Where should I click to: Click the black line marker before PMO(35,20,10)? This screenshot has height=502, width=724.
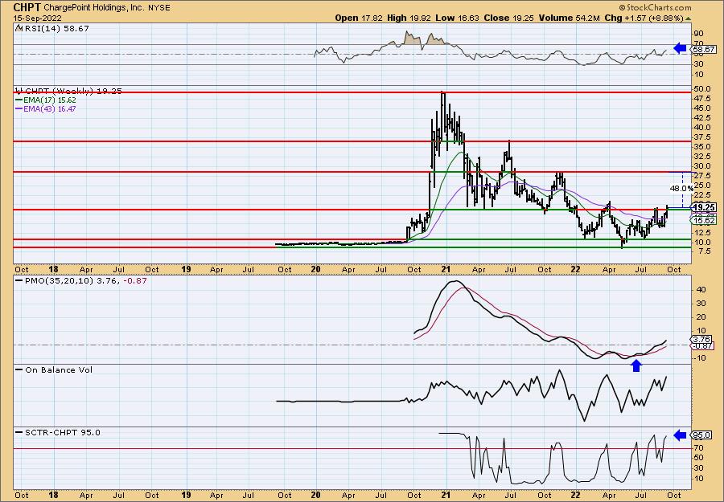[19, 281]
